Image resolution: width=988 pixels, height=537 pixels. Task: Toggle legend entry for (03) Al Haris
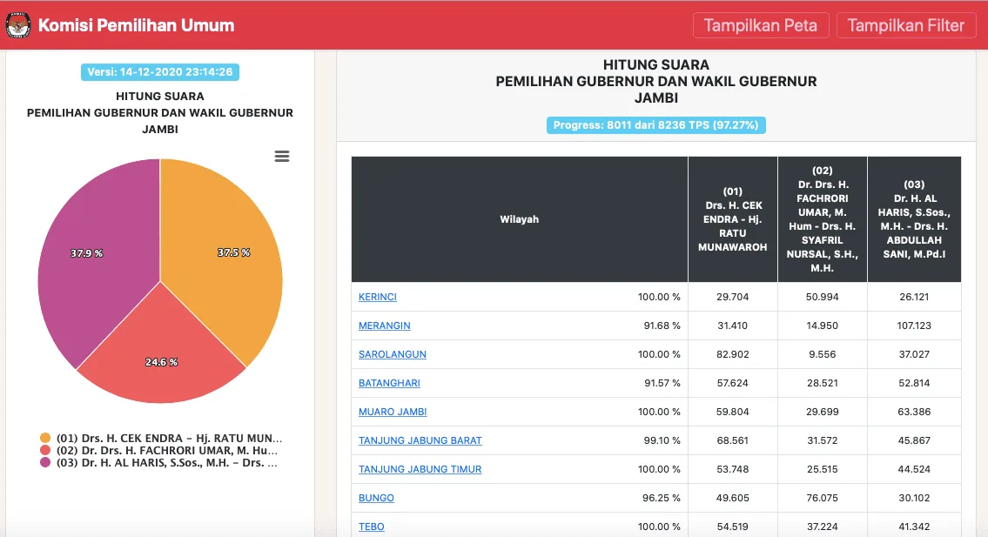(x=161, y=463)
